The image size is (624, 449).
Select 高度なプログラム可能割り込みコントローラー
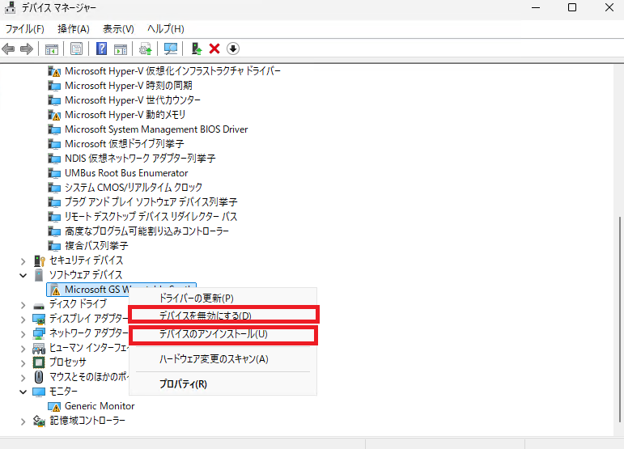point(146,231)
